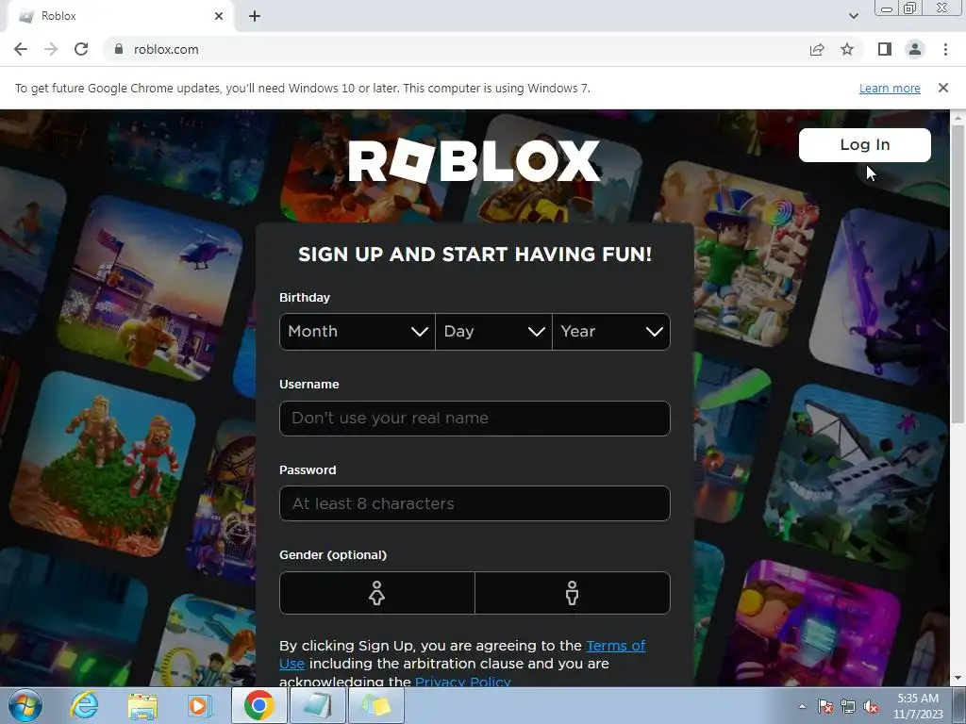Open a new tab with the plus button
966x724 pixels.
(x=255, y=17)
